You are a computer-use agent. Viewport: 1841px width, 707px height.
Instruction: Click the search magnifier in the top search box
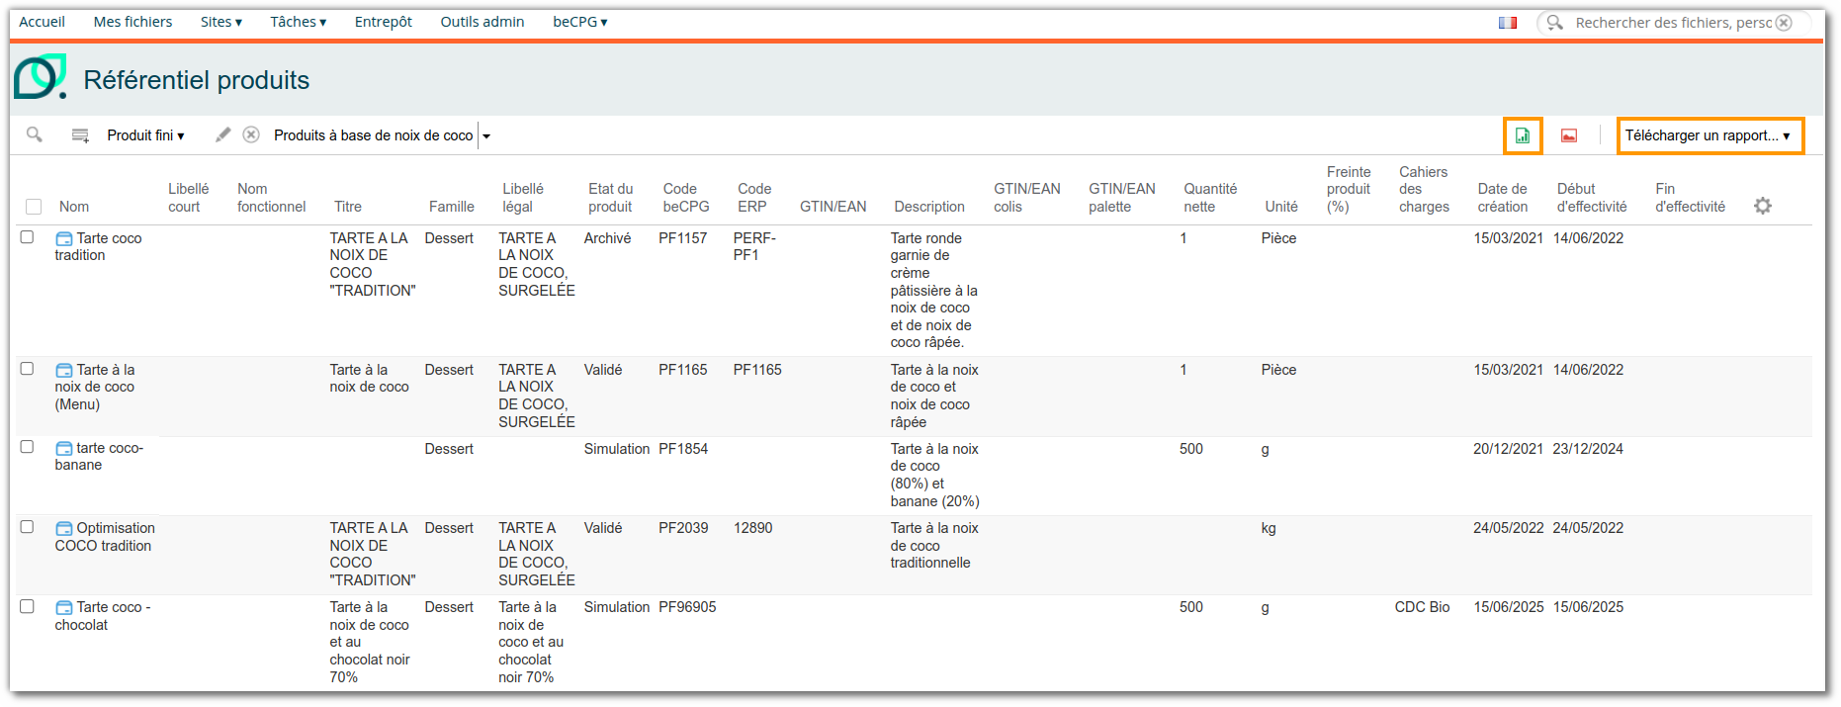[x=1555, y=22]
